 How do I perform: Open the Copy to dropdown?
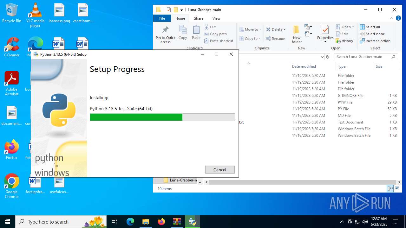[250, 39]
